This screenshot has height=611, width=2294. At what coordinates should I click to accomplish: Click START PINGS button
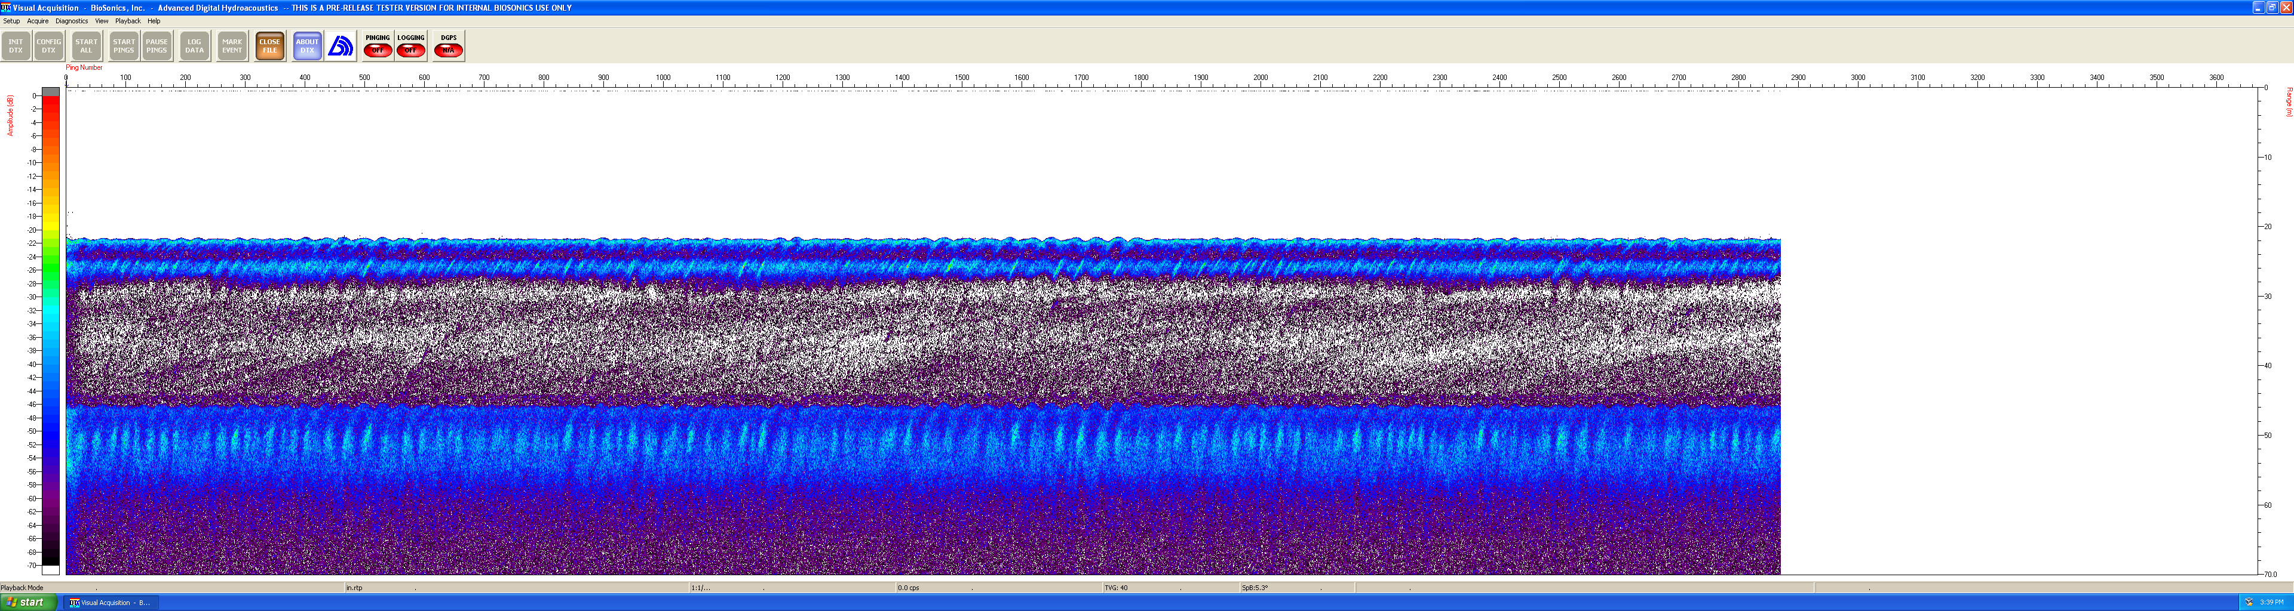coord(124,45)
